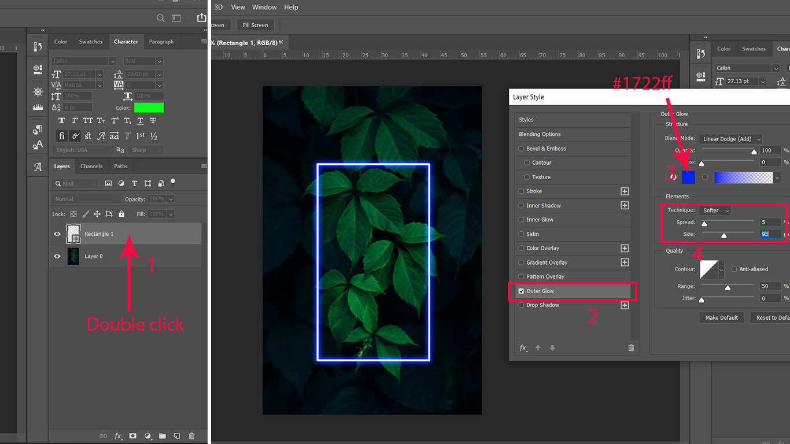This screenshot has width=790, height=444.
Task: Click the Make Default button
Action: tap(722, 318)
